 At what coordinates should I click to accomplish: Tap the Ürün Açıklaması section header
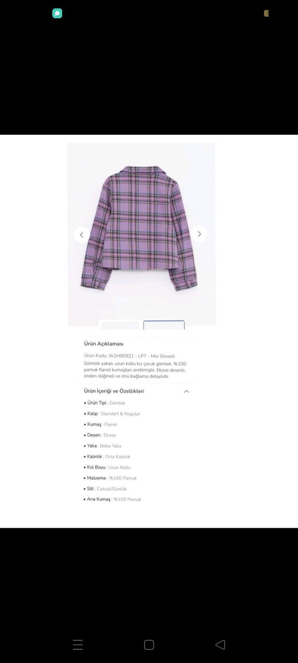(x=104, y=344)
